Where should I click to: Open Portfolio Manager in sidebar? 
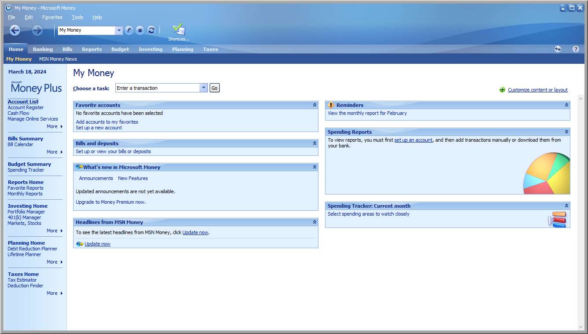click(x=26, y=212)
